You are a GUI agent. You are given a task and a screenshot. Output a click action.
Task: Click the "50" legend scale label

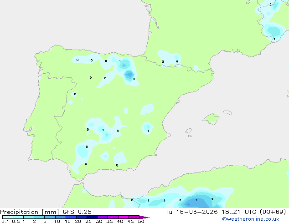[x=141, y=221]
